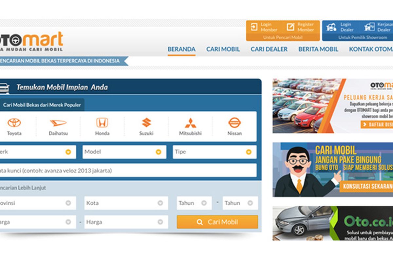Screen dimensions: 393x262
Task: Pick the Honda brand icon
Action: tap(102, 123)
